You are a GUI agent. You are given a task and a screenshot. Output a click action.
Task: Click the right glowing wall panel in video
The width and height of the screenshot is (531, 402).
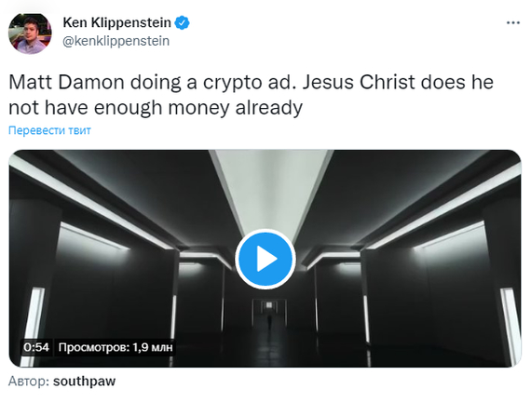pyautogui.click(x=511, y=327)
